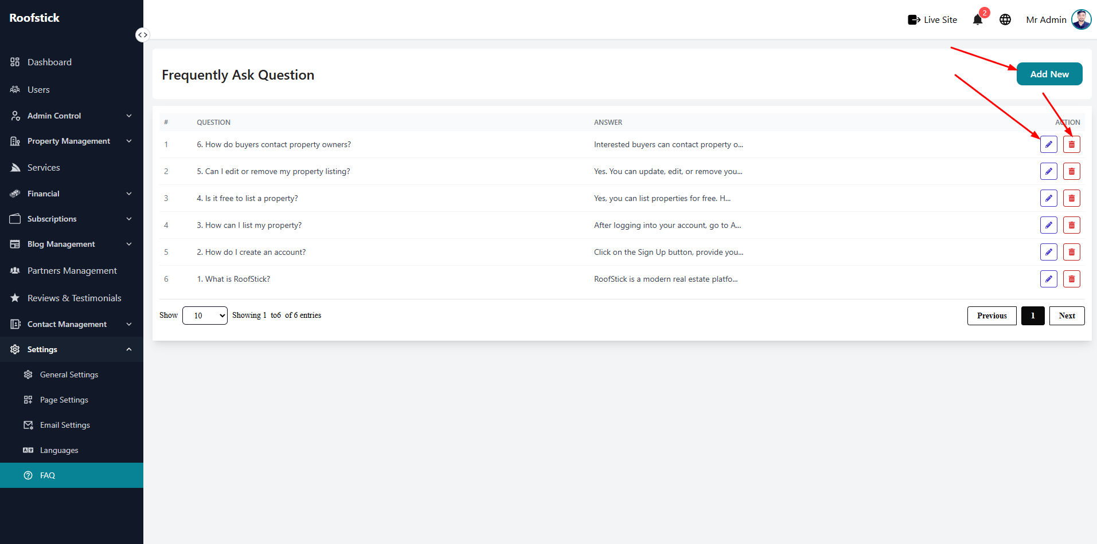The width and height of the screenshot is (1097, 544).
Task: Click the Previous pagination button
Action: point(991,316)
